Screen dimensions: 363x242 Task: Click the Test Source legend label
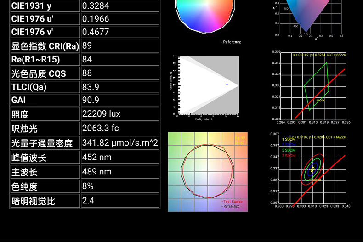(232, 202)
